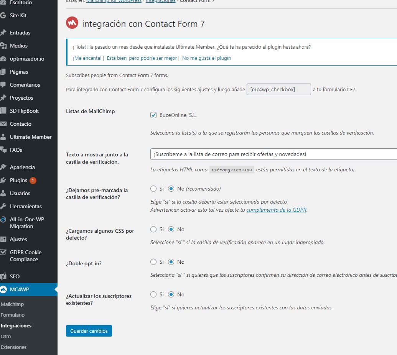The width and height of the screenshot is (397, 355).
Task: Open the Mailchimp submenu item
Action: [x=12, y=304]
